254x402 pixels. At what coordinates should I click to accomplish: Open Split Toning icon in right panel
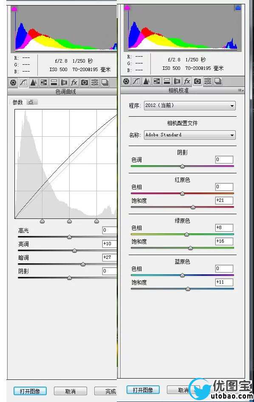point(167,81)
